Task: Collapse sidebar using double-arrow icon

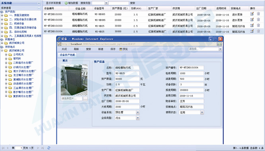Action: [39, 3]
